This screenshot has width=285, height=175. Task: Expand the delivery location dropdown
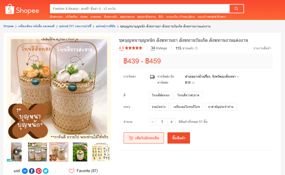tap(212, 77)
